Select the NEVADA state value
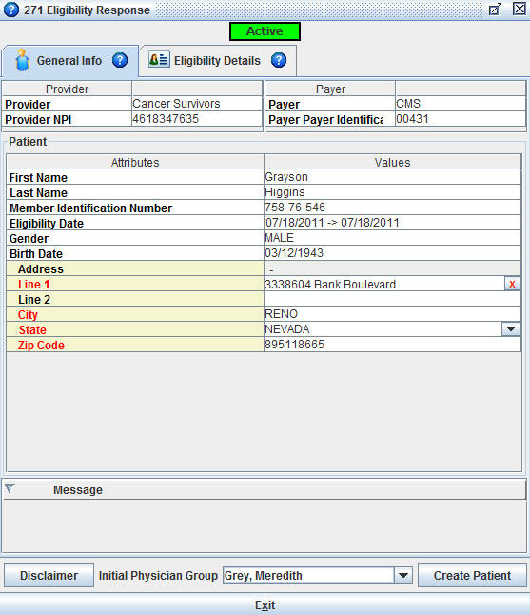This screenshot has width=530, height=615. pos(383,329)
